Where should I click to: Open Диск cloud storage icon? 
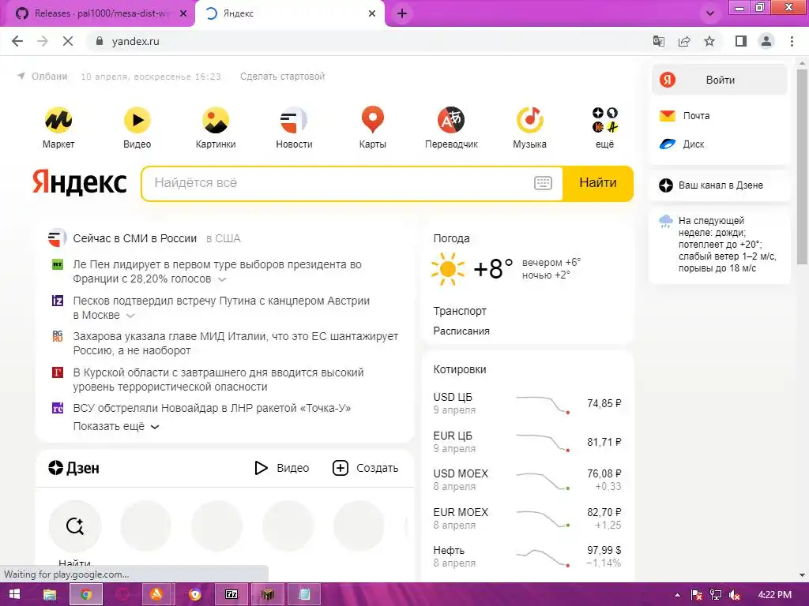[667, 144]
